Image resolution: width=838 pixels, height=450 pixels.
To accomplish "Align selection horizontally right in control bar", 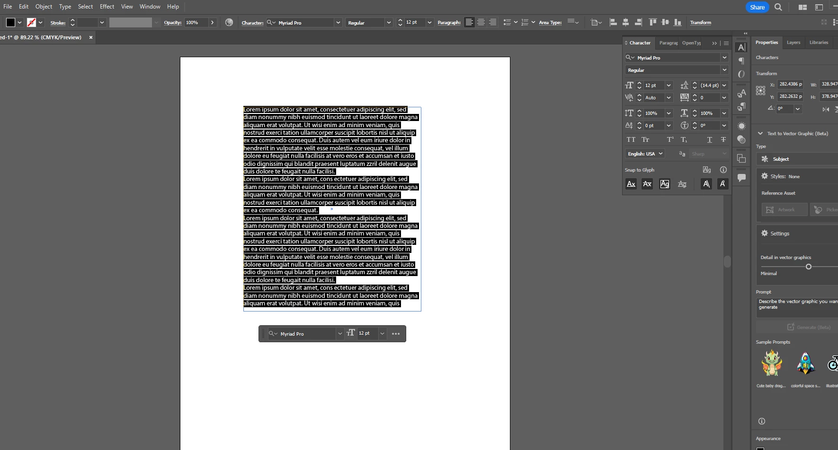I will click(638, 22).
